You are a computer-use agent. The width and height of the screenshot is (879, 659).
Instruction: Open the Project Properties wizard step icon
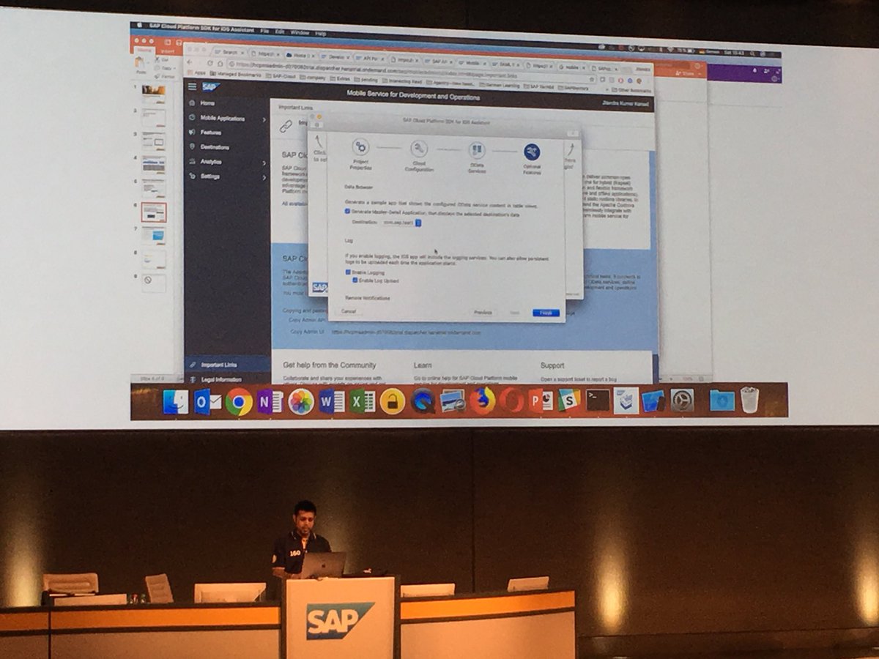pyautogui.click(x=360, y=147)
